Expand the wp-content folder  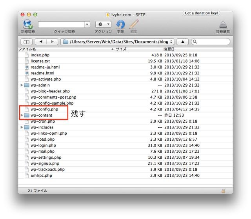pos(22,115)
